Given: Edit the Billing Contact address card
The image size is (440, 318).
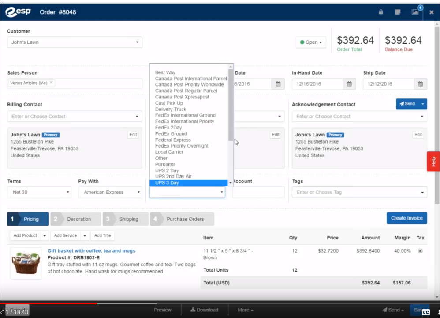Looking at the screenshot, I should [x=133, y=135].
